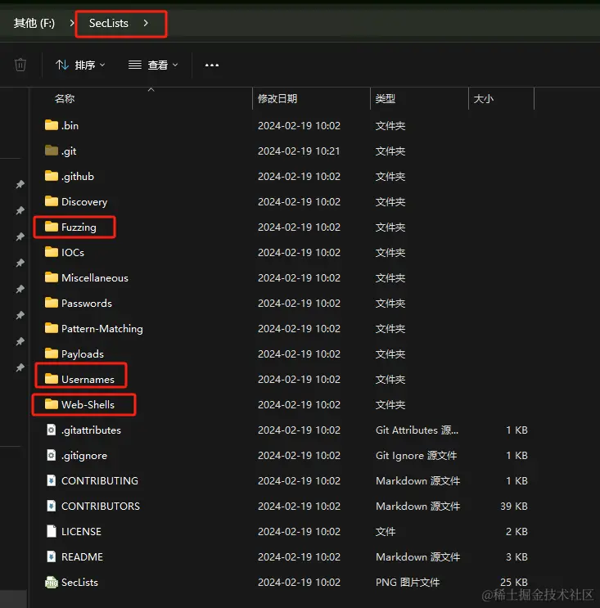Click the LICENSE type cell "文件"
The image size is (600, 608).
[x=386, y=532]
